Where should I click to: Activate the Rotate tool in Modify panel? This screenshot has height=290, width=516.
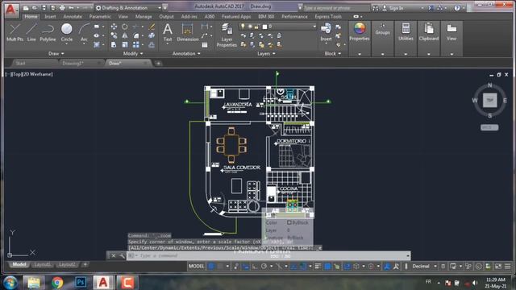point(125,27)
